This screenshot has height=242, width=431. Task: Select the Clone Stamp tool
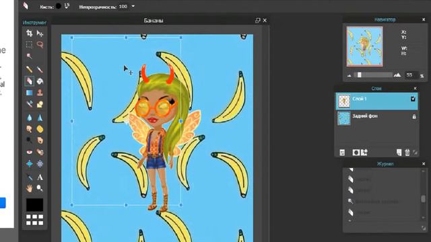(x=40, y=93)
